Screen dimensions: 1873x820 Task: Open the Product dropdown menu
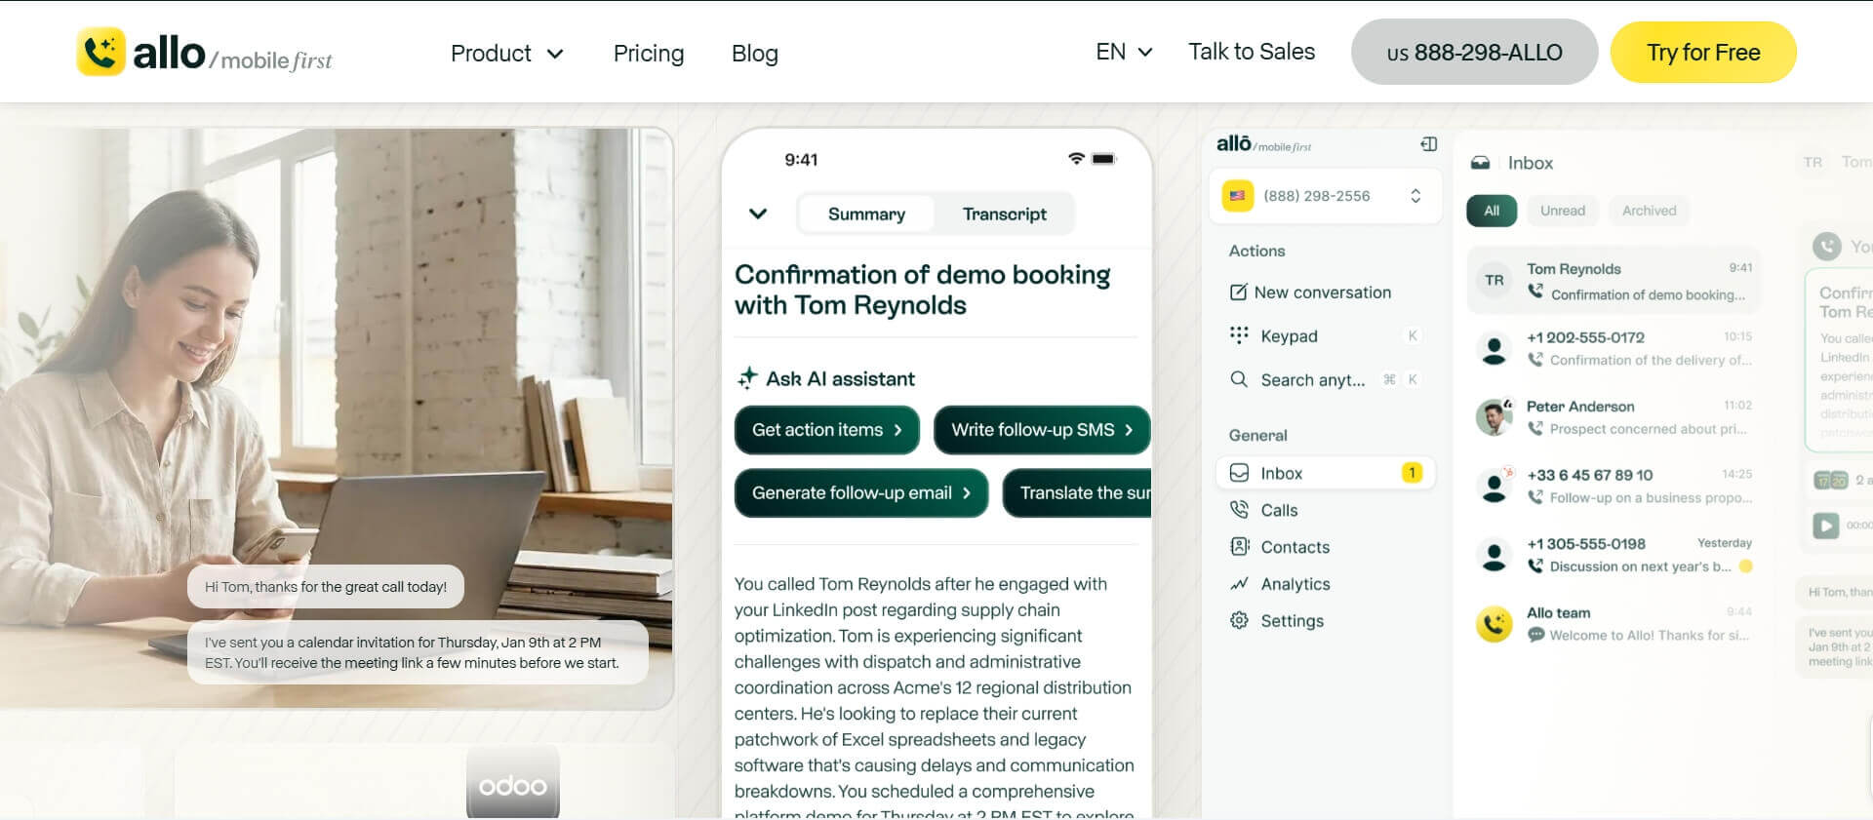pyautogui.click(x=506, y=53)
